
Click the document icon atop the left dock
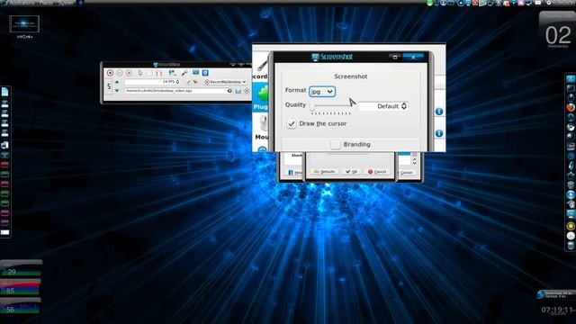coord(4,92)
